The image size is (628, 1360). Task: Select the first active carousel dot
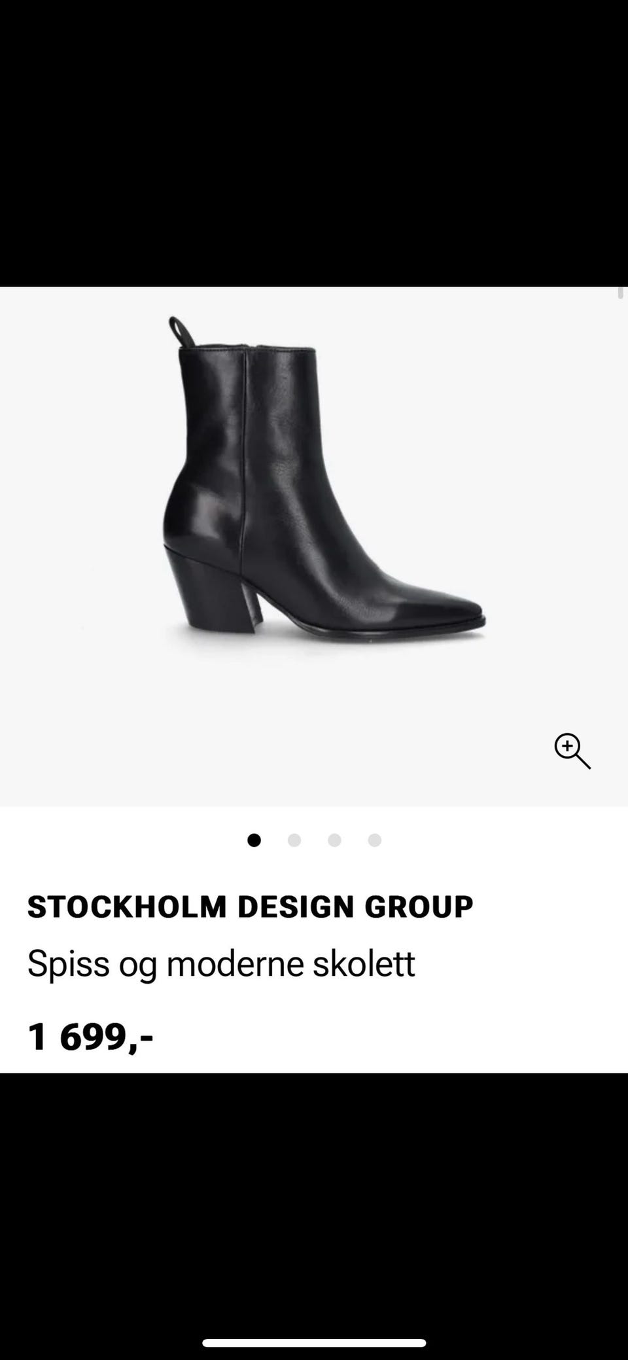point(254,840)
